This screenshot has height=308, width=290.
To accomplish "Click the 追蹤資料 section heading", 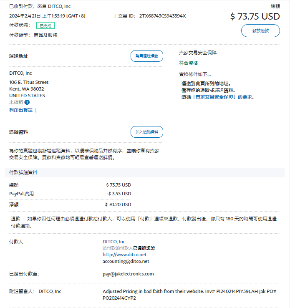I will tap(19, 132).
